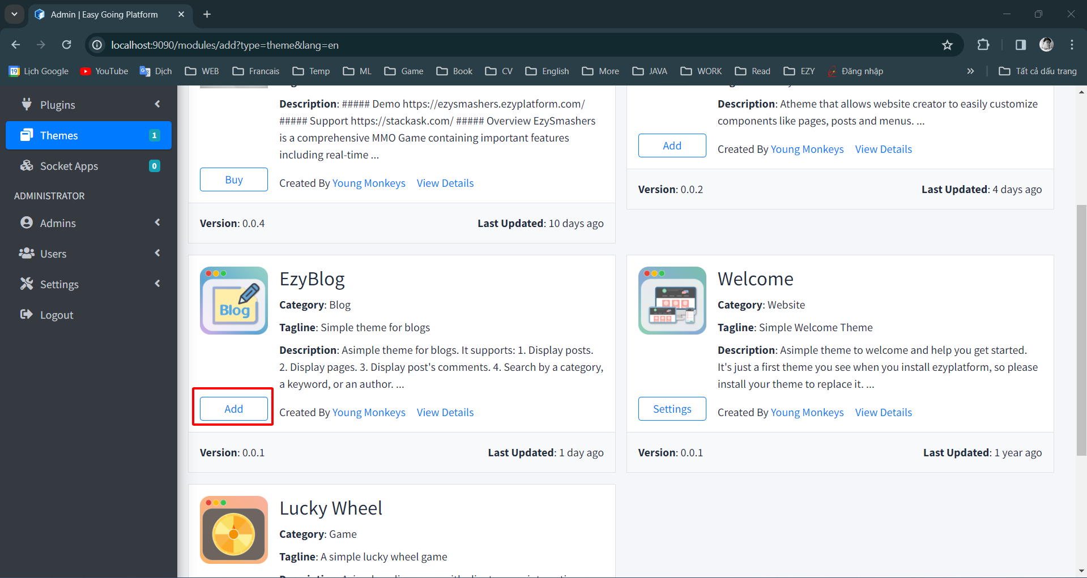Open the browser Extensions puzzle icon

[x=983, y=45]
